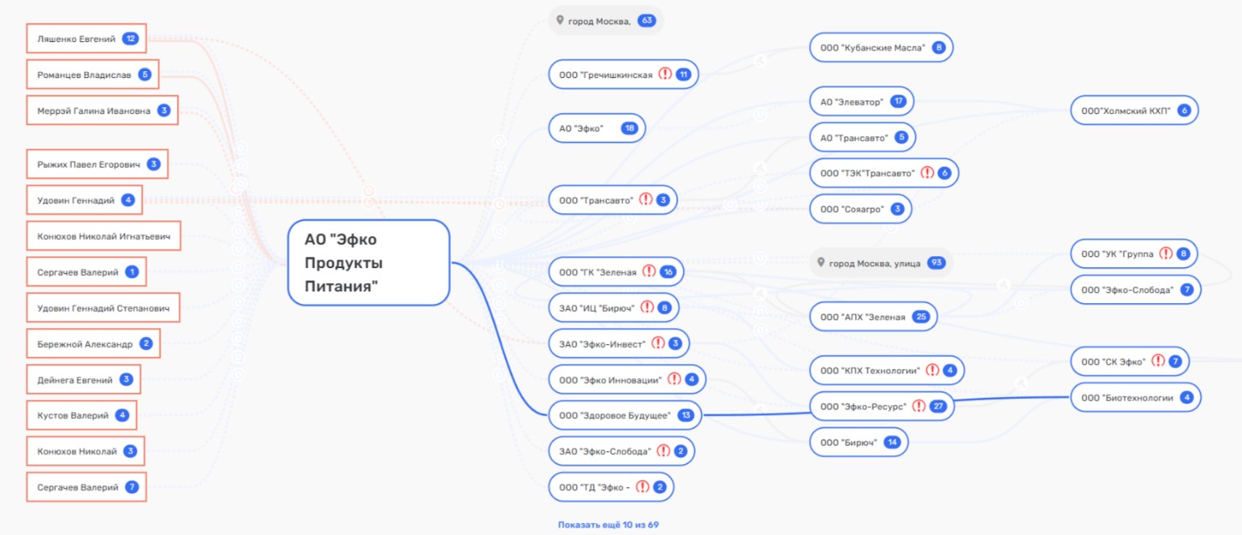The image size is (1242, 535).
Task: Click badge 6 on ООО "ТЭК"Трансавто"
Action: tap(945, 173)
